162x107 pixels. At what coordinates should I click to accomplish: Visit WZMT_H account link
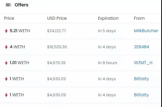click(x=143, y=63)
